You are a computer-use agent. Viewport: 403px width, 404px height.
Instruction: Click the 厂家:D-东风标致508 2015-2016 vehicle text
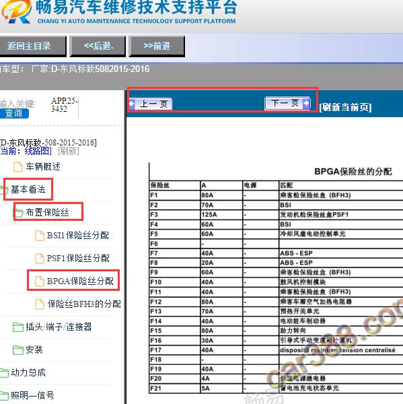click(90, 69)
